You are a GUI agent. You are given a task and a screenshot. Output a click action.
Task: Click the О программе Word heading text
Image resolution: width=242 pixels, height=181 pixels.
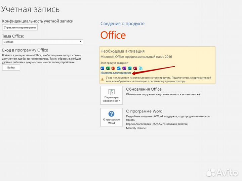[x=144, y=111]
